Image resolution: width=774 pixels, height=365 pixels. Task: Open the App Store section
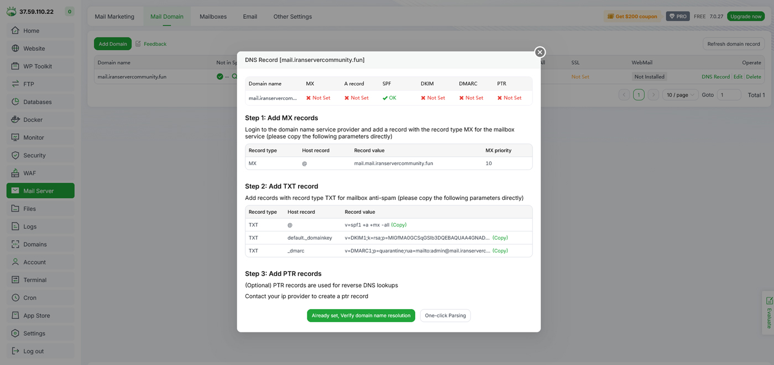point(36,315)
